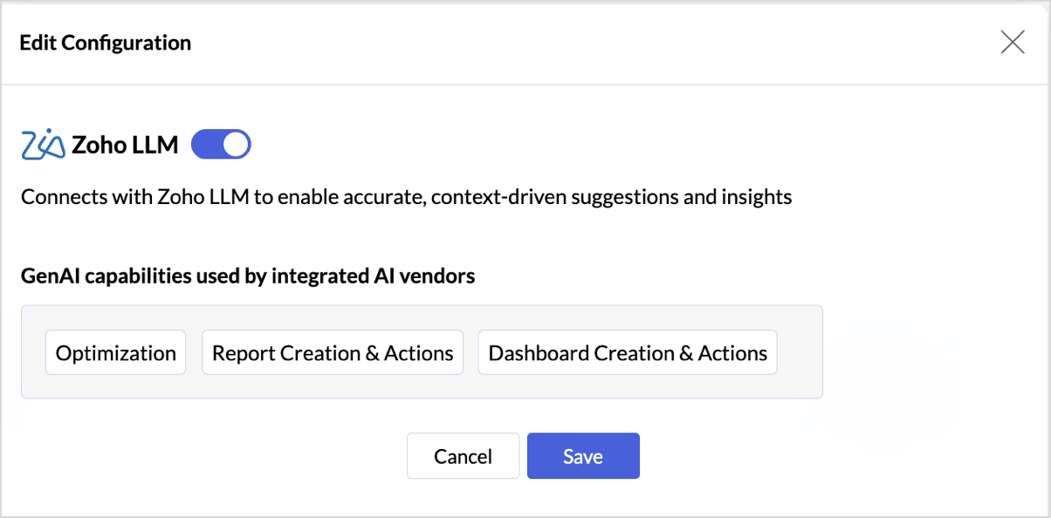Close the Edit Configuration dialog
The height and width of the screenshot is (518, 1051).
click(x=1012, y=42)
